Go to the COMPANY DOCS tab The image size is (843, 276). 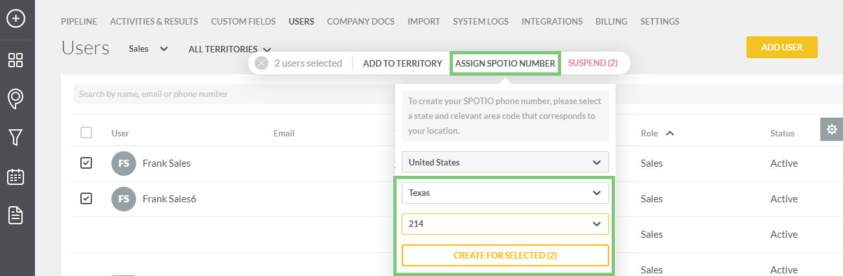tap(361, 21)
